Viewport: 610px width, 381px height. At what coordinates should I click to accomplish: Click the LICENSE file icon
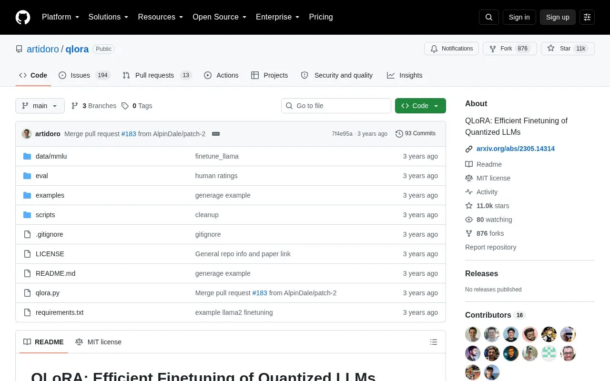(x=27, y=254)
